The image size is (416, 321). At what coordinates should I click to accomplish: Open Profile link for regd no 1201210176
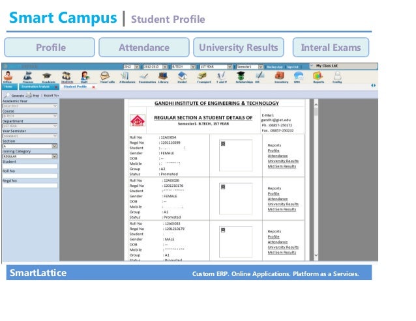click(274, 193)
